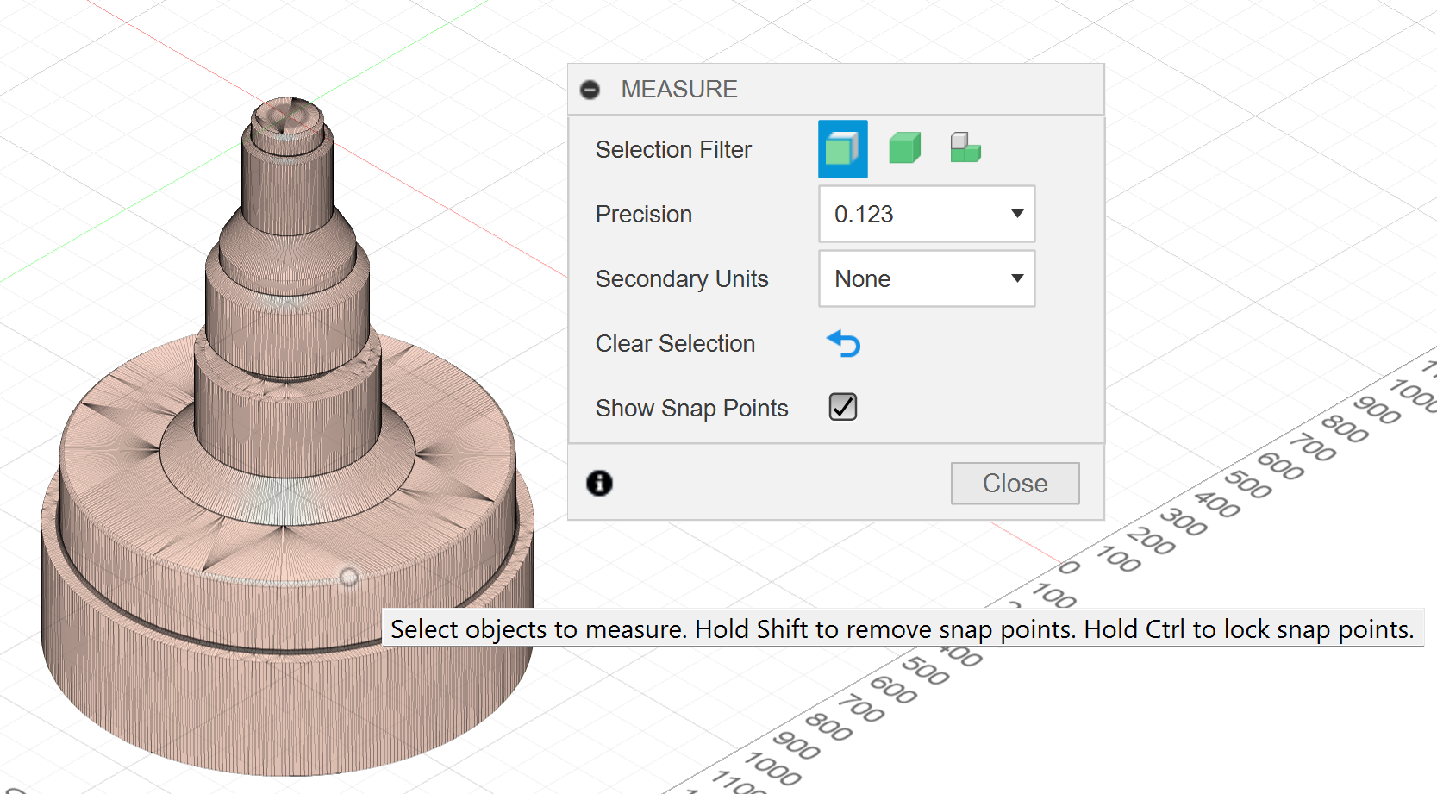
Task: Click the Show Snap Points label
Action: click(691, 409)
